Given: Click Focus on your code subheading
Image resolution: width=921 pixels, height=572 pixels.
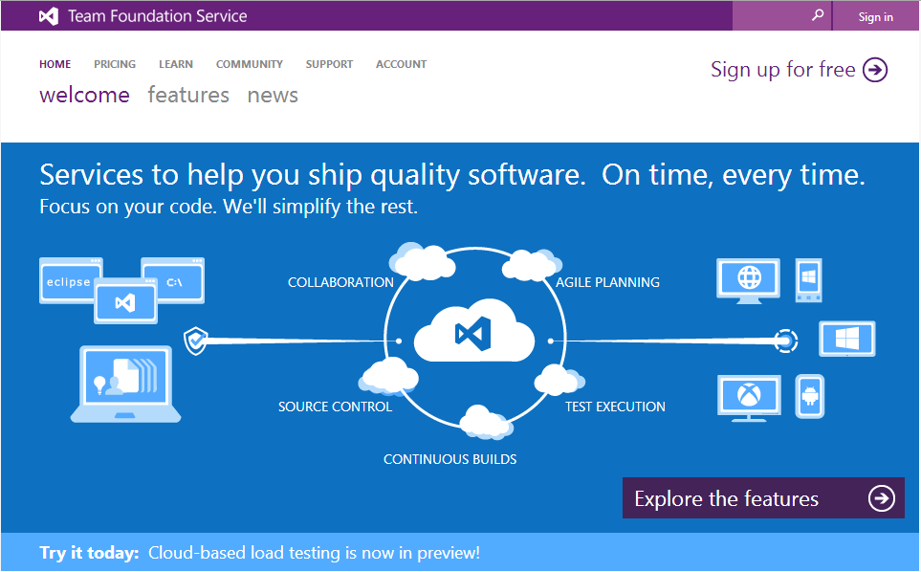Looking at the screenshot, I should (229, 207).
